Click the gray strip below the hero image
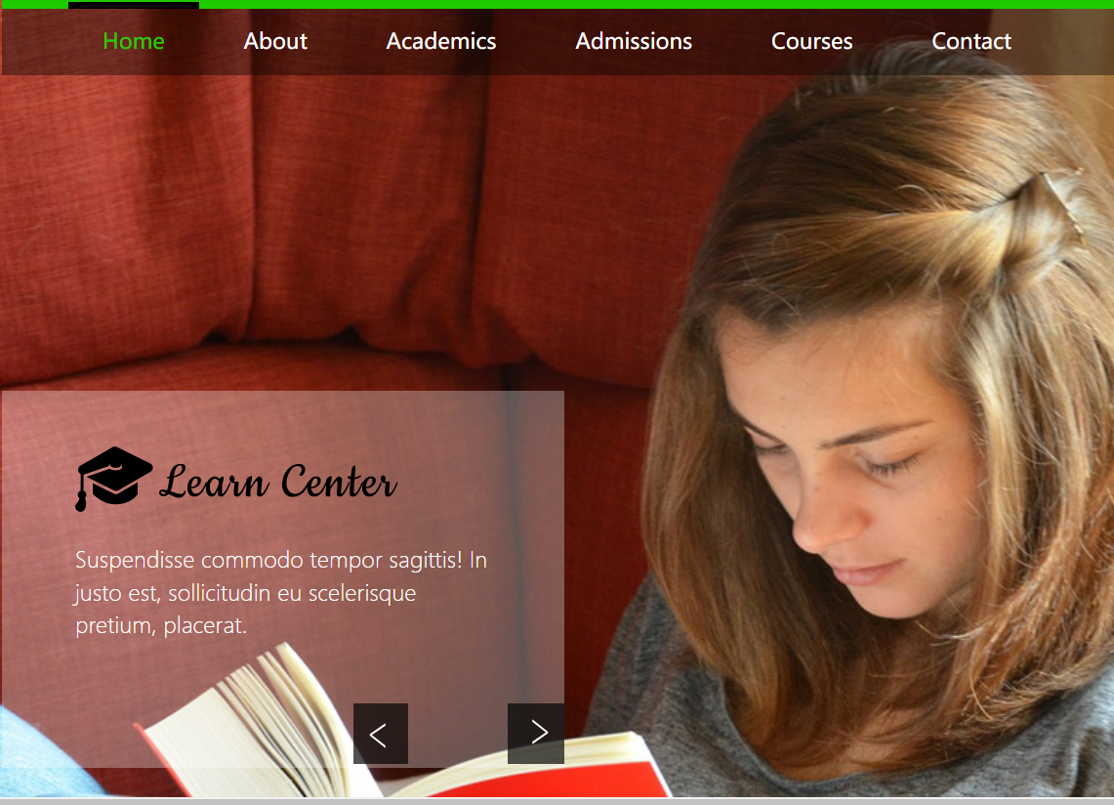The width and height of the screenshot is (1114, 805). pyautogui.click(x=557, y=801)
